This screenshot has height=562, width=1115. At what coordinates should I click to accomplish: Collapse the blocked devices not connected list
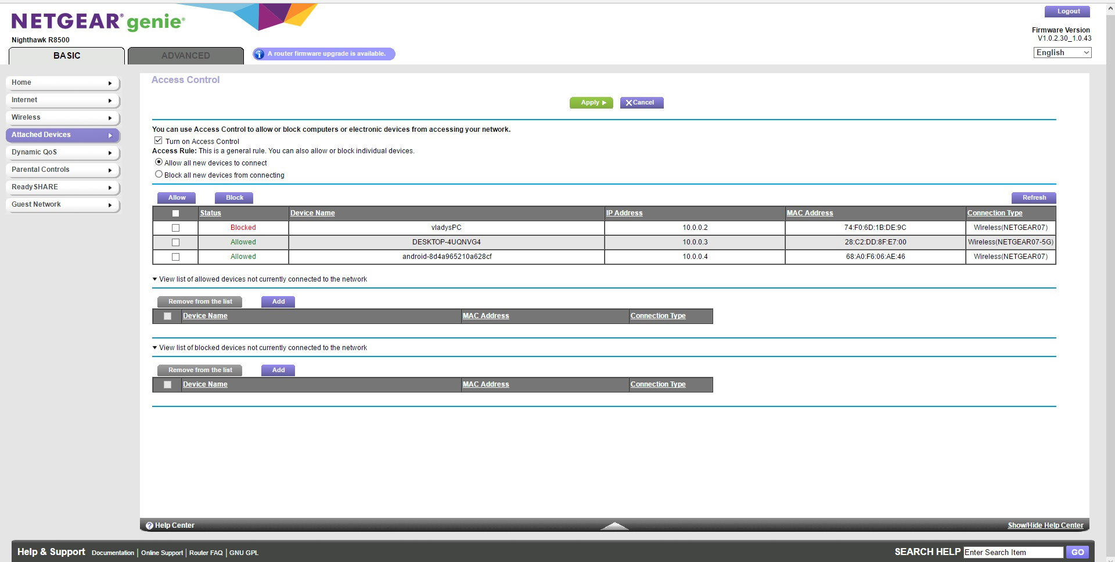click(x=155, y=348)
